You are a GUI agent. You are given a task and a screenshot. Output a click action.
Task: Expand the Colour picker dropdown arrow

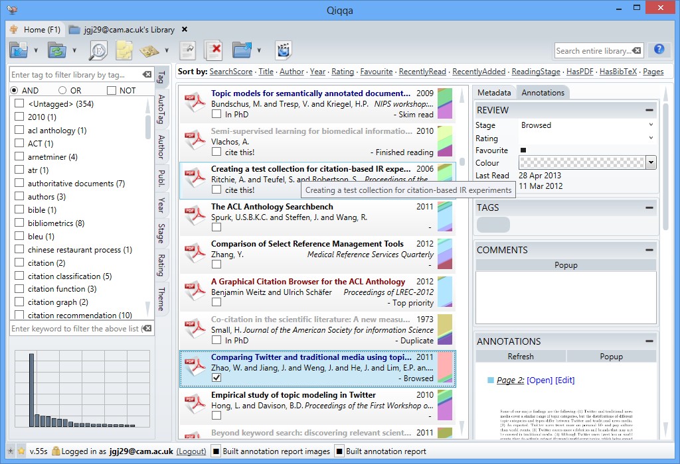(651, 162)
